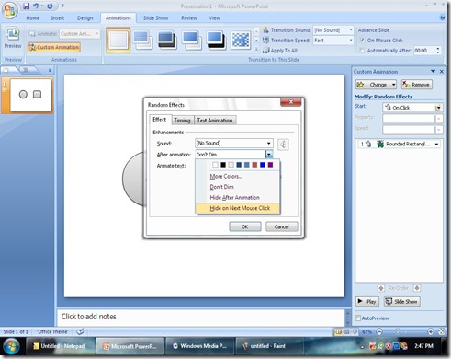Image resolution: width=451 pixels, height=359 pixels.
Task: Click the OK button
Action: click(x=245, y=226)
